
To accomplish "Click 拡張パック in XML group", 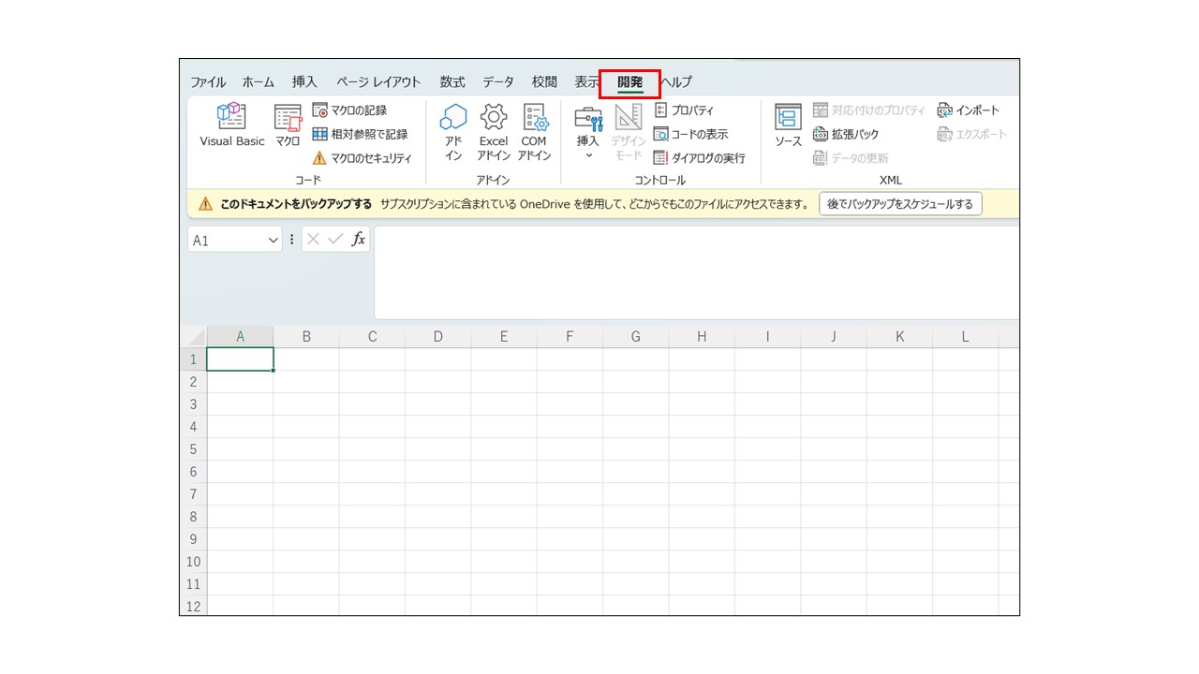I will click(x=846, y=134).
